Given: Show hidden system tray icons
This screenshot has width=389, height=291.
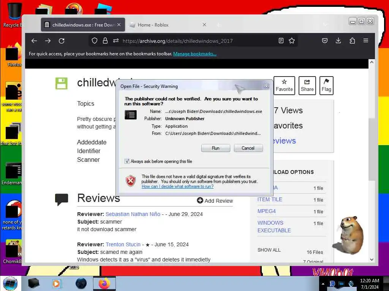Looking at the screenshot, I should coord(323,284).
